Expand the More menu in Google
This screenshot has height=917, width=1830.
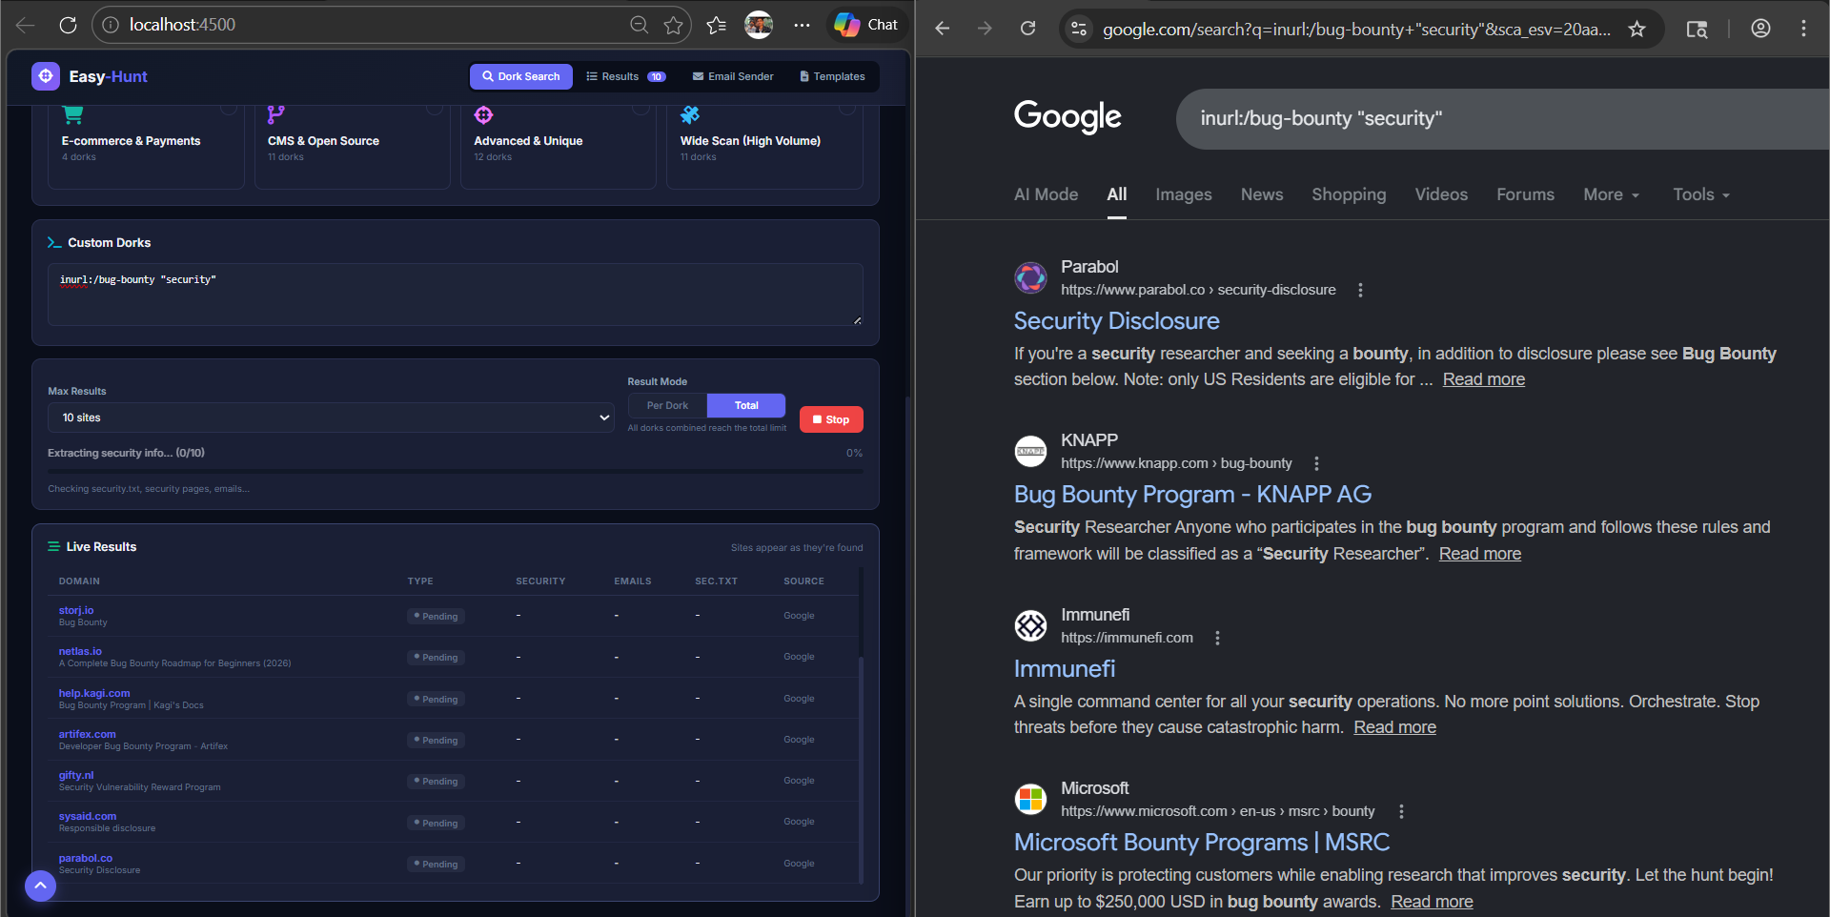coord(1611,194)
